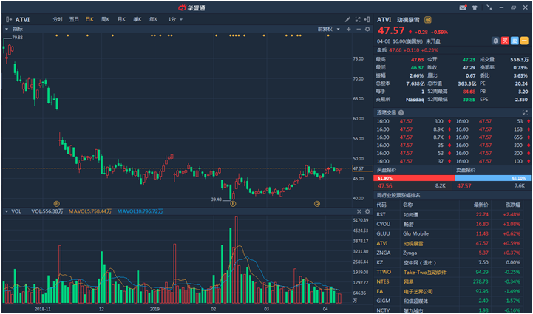Viewport: 533px width, 314px height.
Task: Click the red-blue bid/ask ratio bar
Action: pos(452,178)
